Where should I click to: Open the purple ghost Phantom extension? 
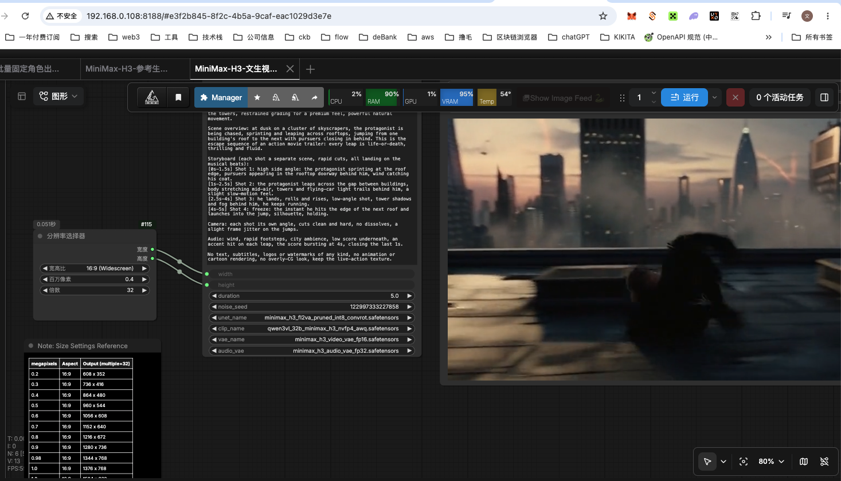pyautogui.click(x=694, y=16)
